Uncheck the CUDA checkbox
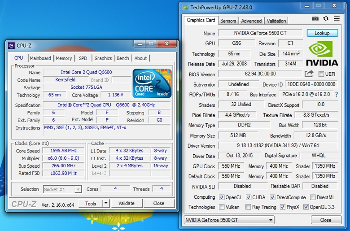The image size is (350, 231). pos(249,197)
